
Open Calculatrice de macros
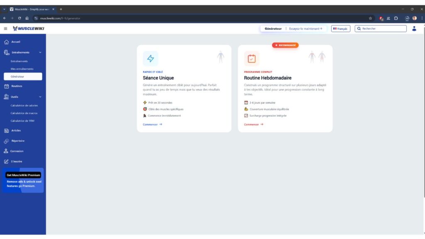pos(24,113)
